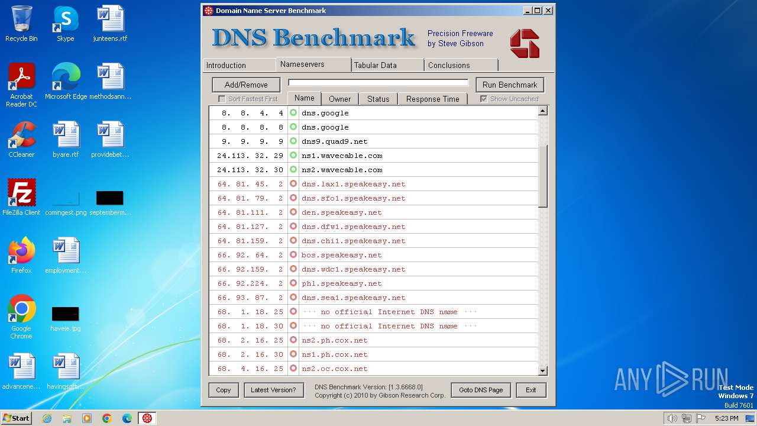Click nameserver list scrollbar thumb

coord(543,176)
